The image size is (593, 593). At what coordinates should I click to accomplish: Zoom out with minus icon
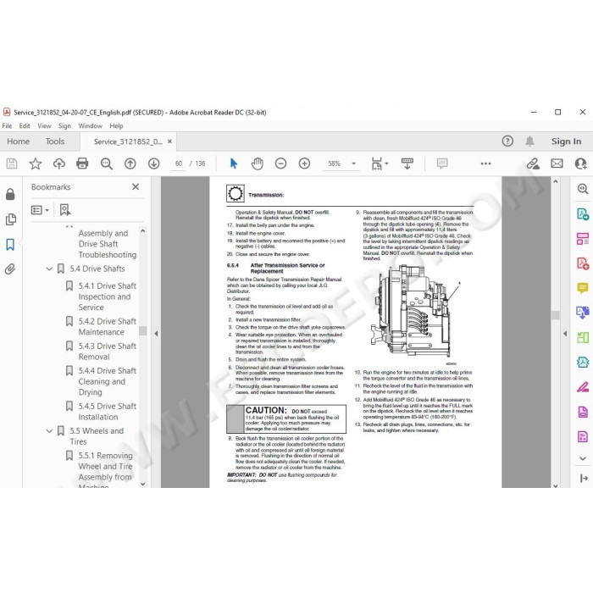coord(280,163)
